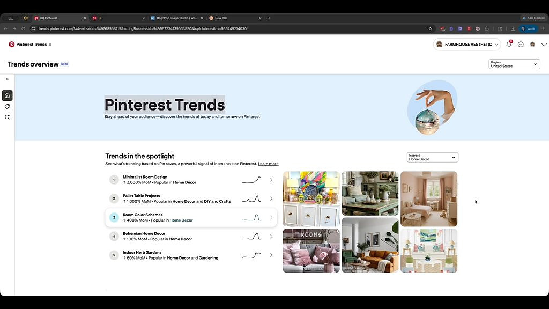Open the extensions puzzle icon

click(x=487, y=29)
